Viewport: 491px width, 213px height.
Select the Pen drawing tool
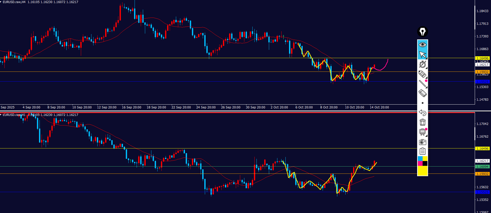click(422, 64)
